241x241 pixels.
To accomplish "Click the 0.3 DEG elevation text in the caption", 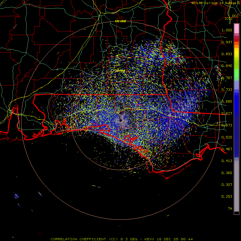I will click(x=129, y=239).
